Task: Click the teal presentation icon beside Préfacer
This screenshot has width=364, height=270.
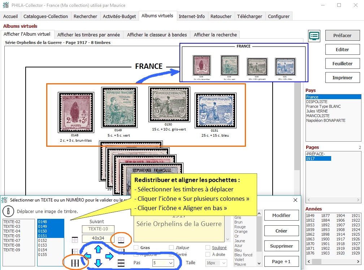Action: (x=314, y=36)
